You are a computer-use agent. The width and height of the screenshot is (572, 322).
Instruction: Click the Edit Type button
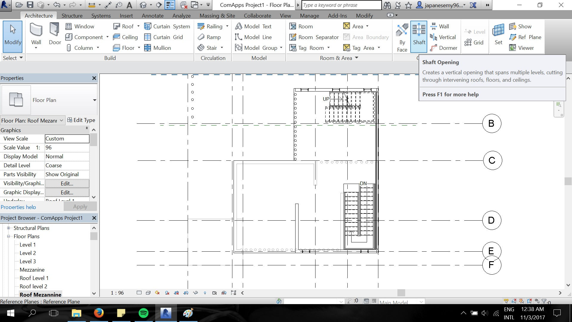[x=81, y=120]
